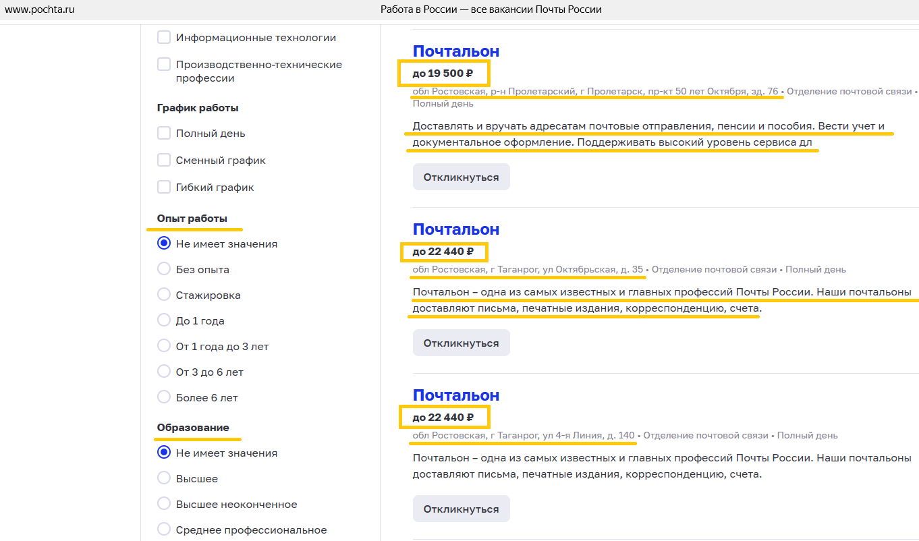
Task: Pick the До 1 года experience option
Action: point(164,320)
